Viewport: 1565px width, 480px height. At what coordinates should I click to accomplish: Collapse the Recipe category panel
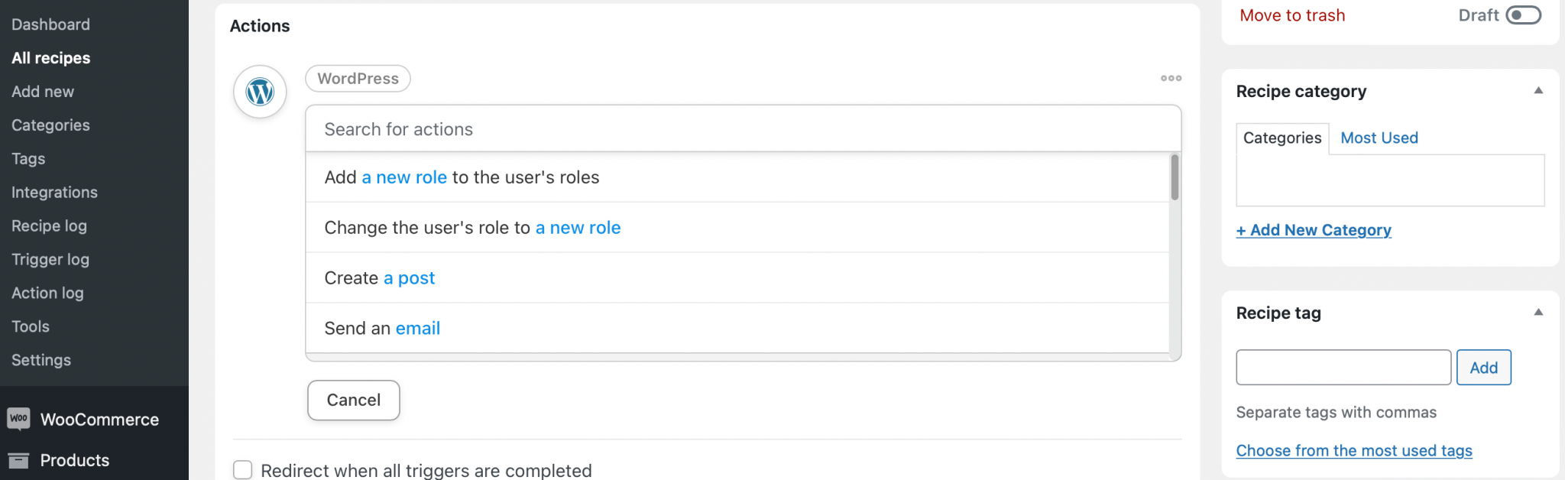tap(1538, 91)
